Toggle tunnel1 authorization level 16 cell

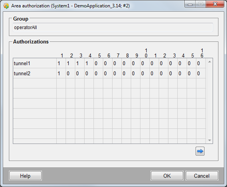click(201, 63)
